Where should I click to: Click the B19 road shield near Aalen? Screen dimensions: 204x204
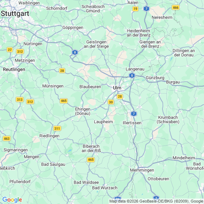click(x=135, y=9)
